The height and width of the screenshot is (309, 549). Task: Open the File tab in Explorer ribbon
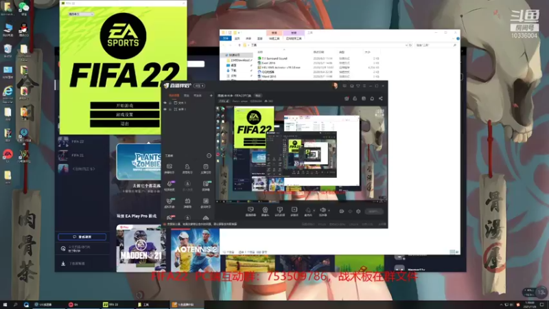[x=226, y=38]
